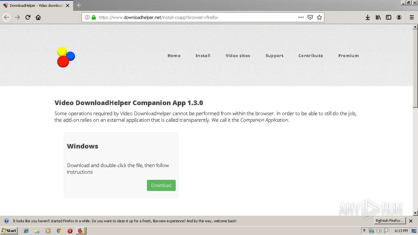418x235 pixels.
Task: Toggle the sidebar view icon
Action: (389, 17)
